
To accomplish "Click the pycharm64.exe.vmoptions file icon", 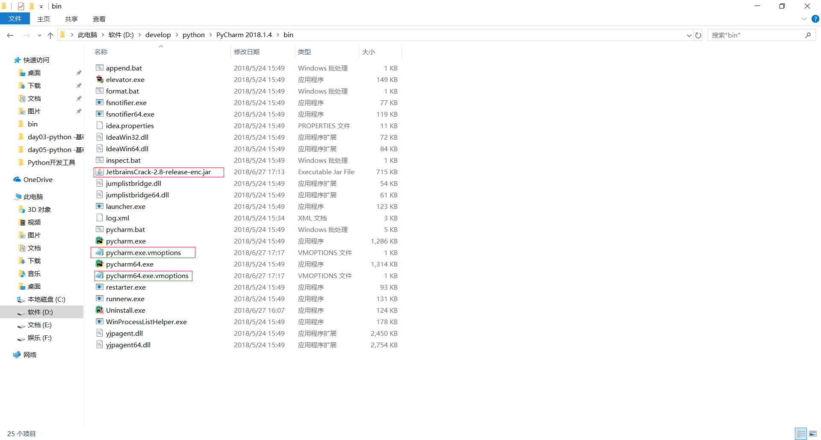I will click(100, 275).
